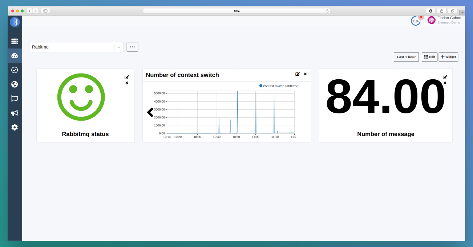Toggle the context switch rabbitmq series legend
This screenshot has width=473, height=247.
pos(280,85)
